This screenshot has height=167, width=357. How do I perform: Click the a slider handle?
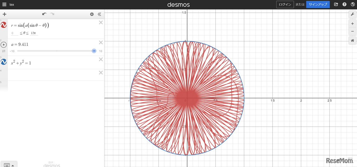pyautogui.click(x=94, y=51)
